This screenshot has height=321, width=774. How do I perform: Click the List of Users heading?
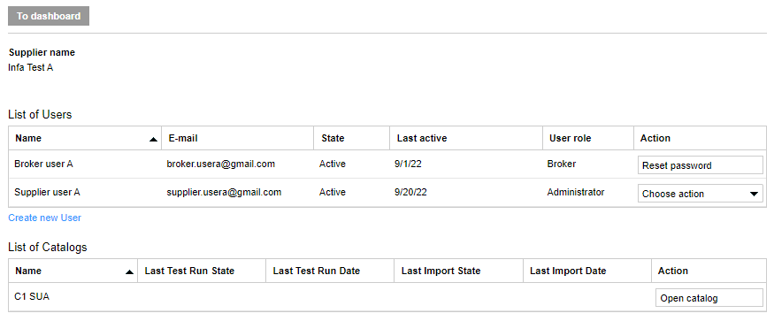click(x=40, y=115)
